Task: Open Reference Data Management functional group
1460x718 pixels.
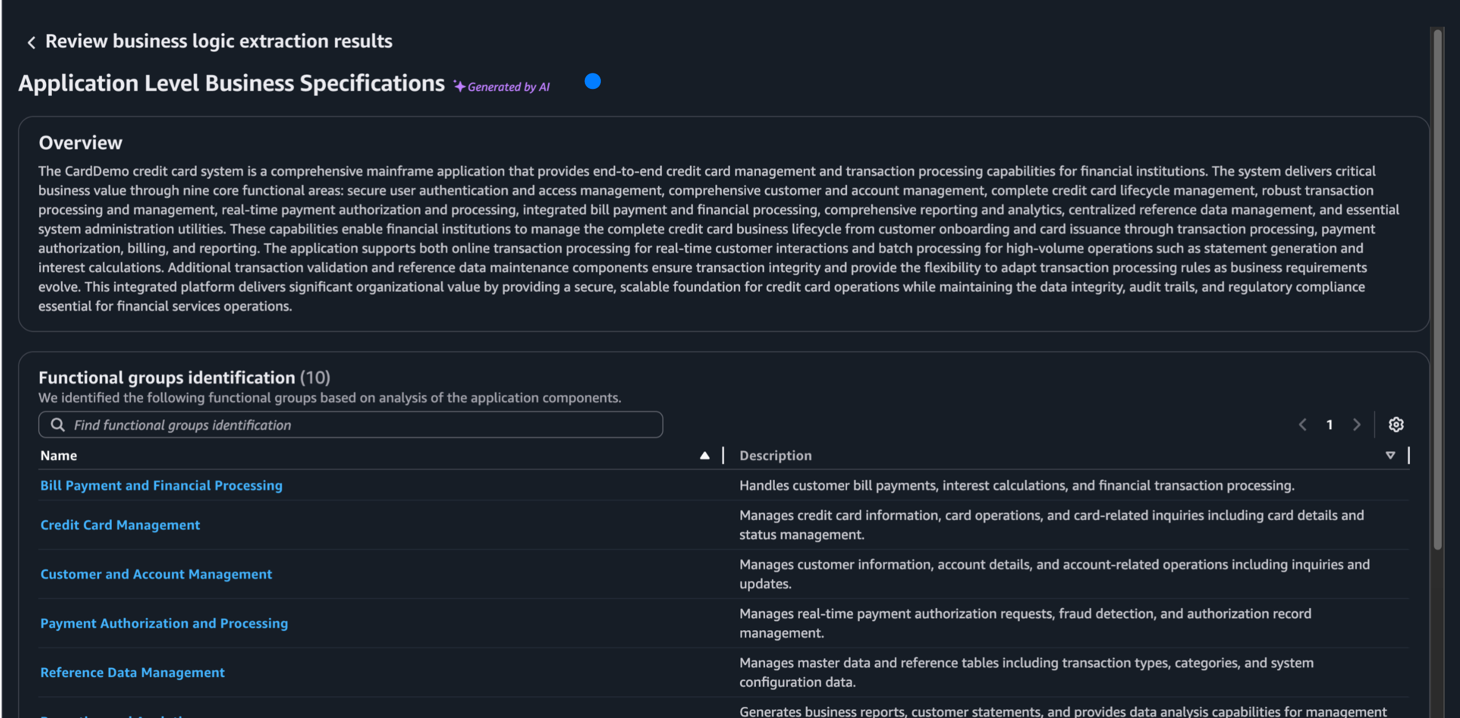Action: 132,672
